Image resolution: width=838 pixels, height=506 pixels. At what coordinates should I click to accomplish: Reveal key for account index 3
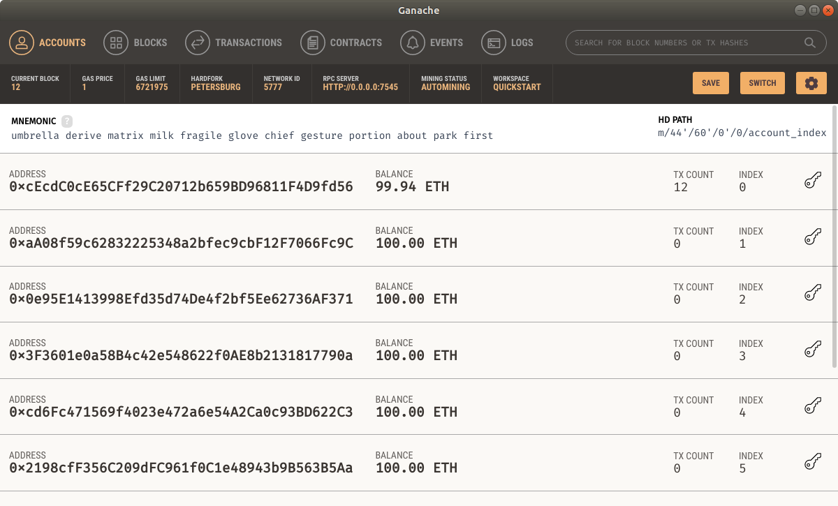point(812,350)
